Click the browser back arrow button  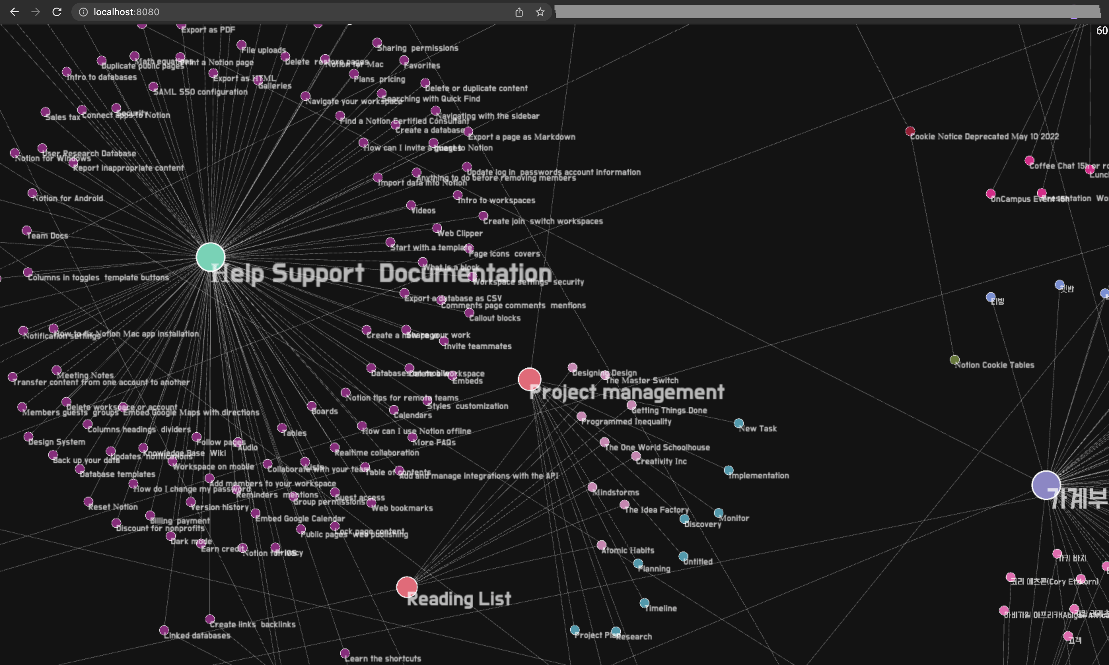pyautogui.click(x=14, y=12)
